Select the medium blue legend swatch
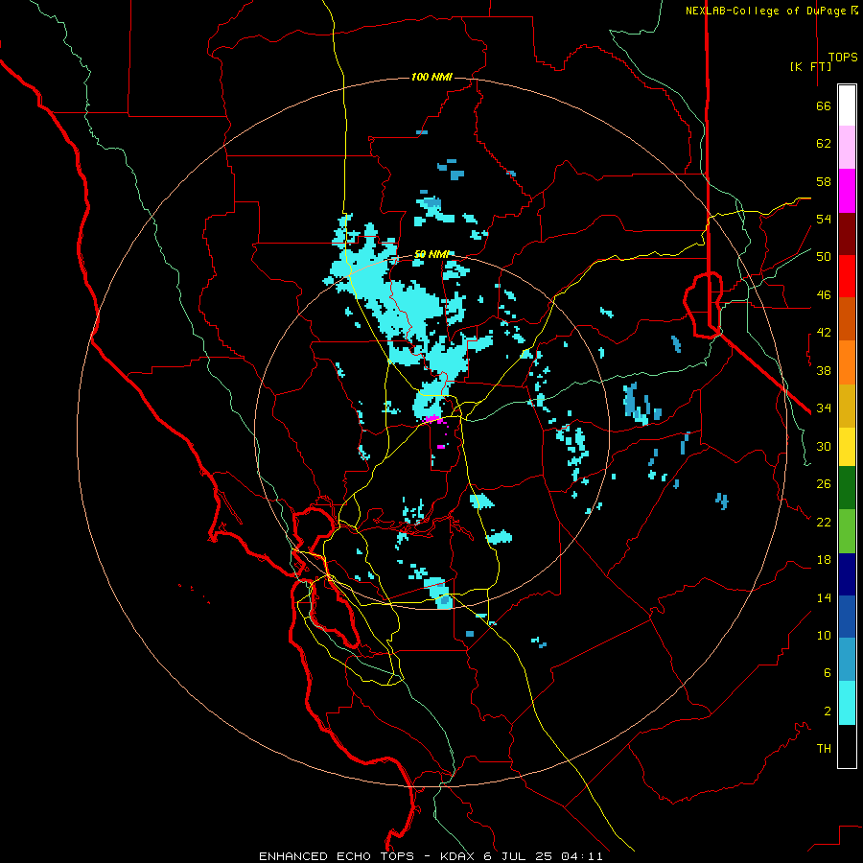 pos(847,617)
